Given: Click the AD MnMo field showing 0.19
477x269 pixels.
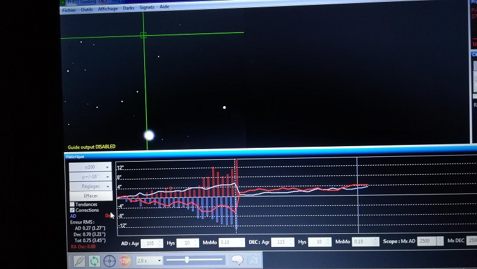Looking at the screenshot, I should pyautogui.click(x=231, y=242).
